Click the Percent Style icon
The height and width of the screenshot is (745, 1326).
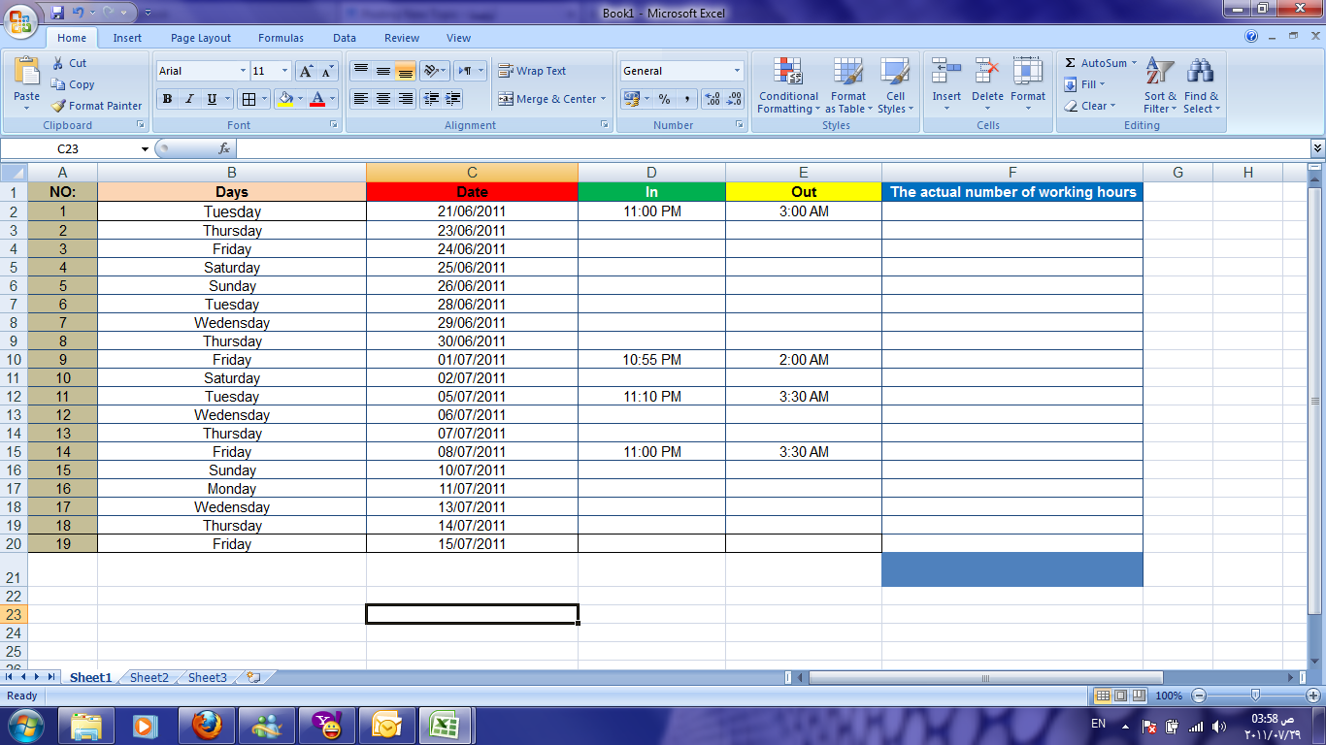(664, 99)
